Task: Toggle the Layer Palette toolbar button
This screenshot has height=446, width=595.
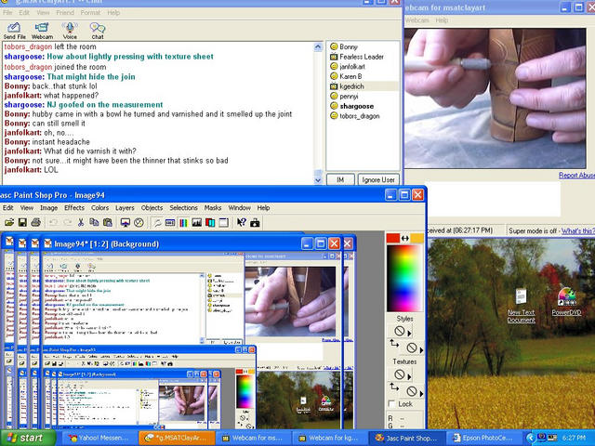Action: click(x=210, y=223)
